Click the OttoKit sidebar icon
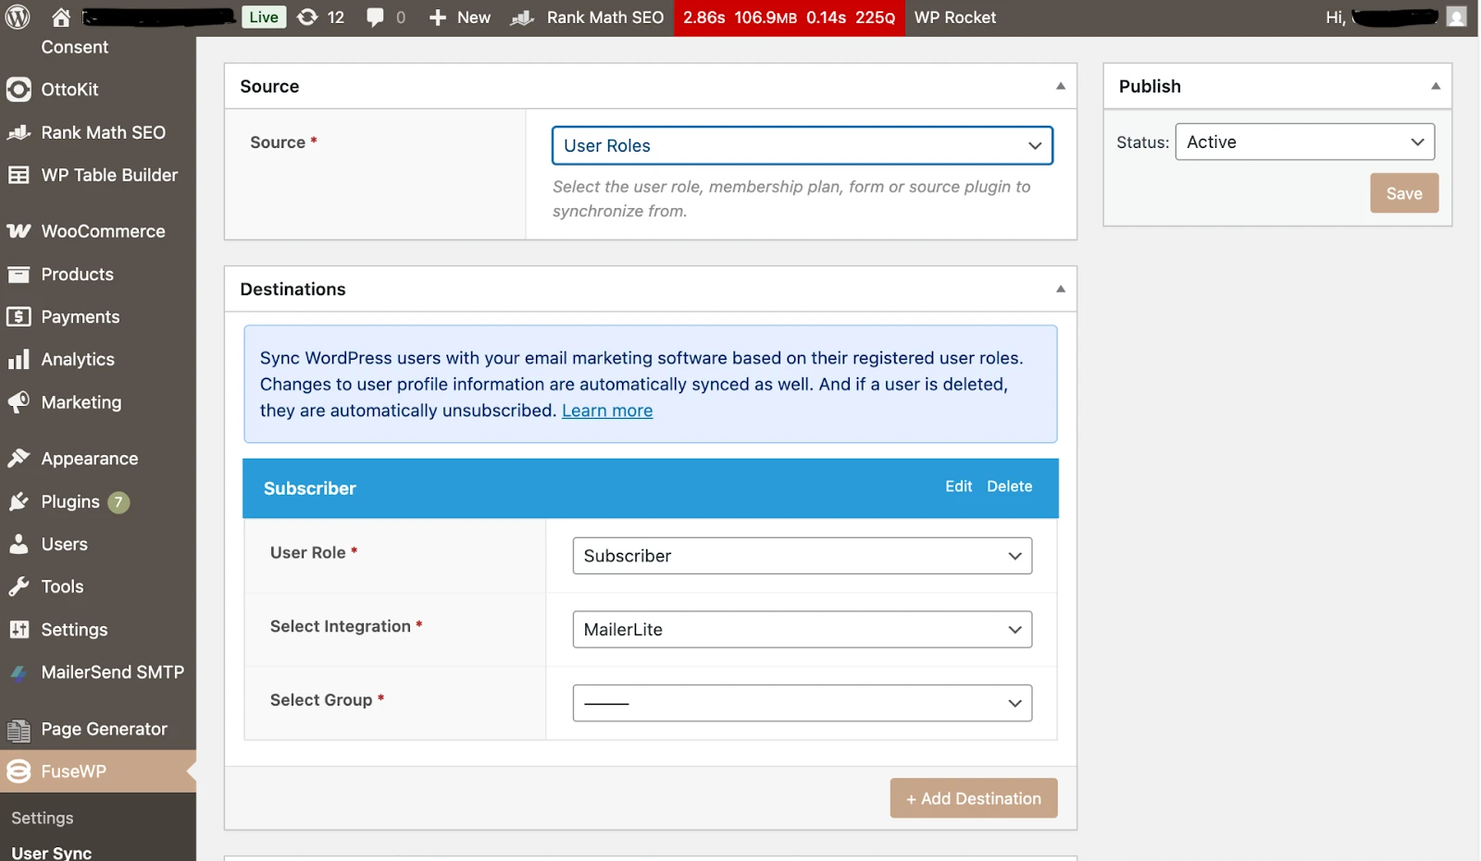The image size is (1481, 861). (x=19, y=90)
